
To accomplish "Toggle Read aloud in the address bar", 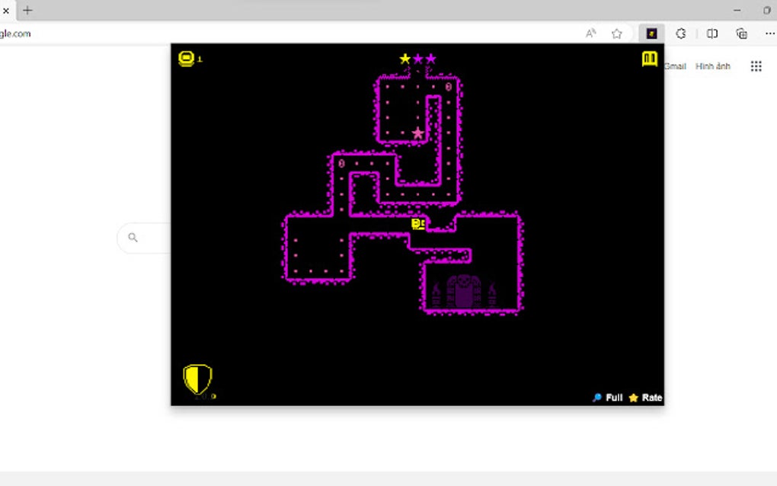I will (x=591, y=34).
